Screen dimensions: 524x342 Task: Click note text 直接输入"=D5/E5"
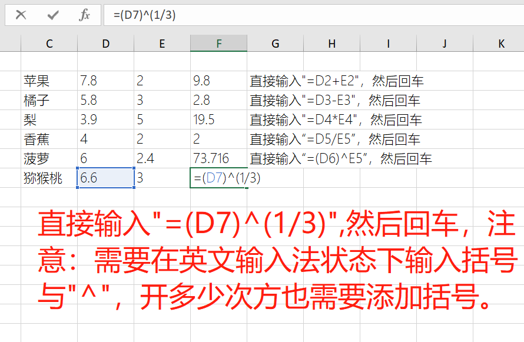(303, 139)
